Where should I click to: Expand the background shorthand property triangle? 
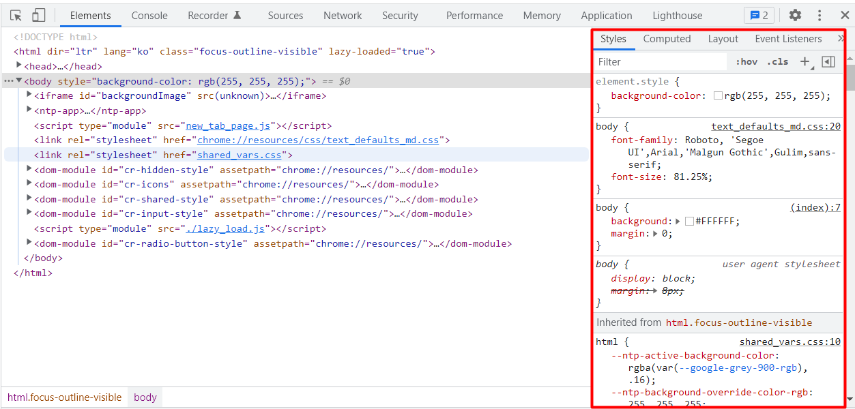pyautogui.click(x=678, y=221)
